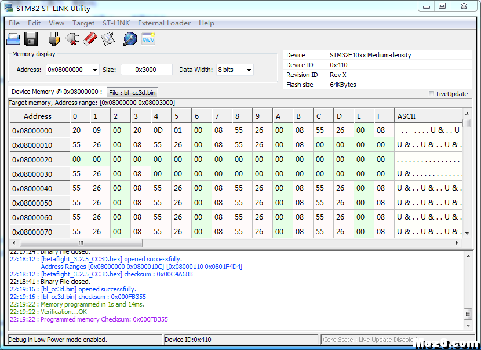Viewport: 481px width, 350px height.
Task: Click log line Memory programmed in 1s and 14ms
Action: [x=77, y=304]
